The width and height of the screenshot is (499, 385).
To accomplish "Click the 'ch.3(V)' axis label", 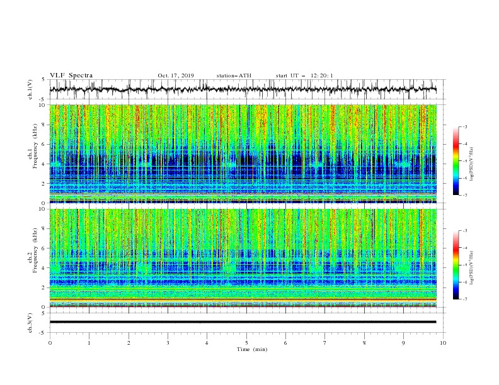I will tap(30, 323).
